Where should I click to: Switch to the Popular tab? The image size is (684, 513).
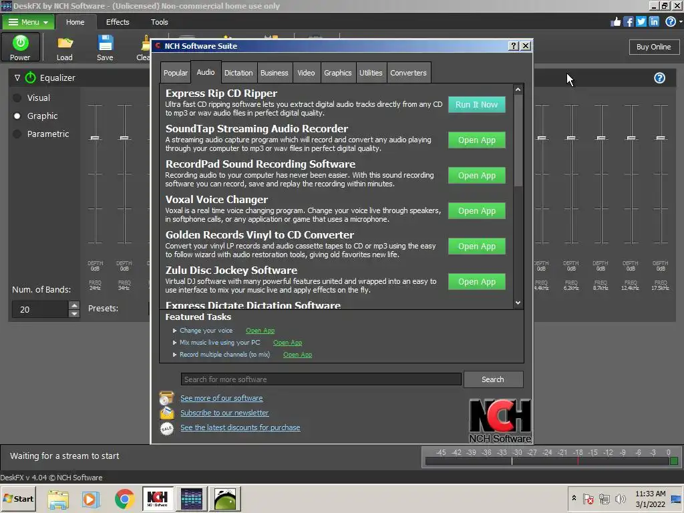[176, 73]
